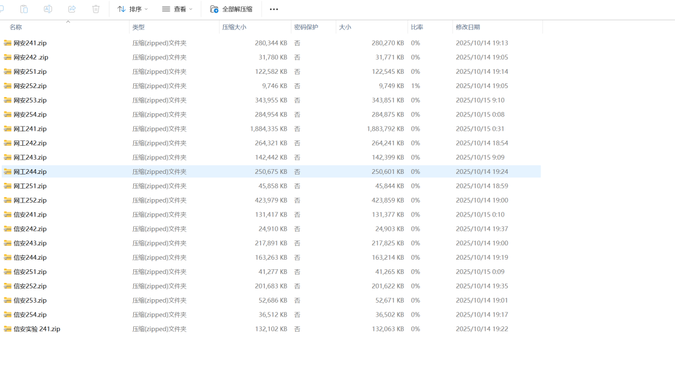675x367 pixels.
Task: Click the zip icon for 信安实验 241.zip
Action: (x=8, y=329)
